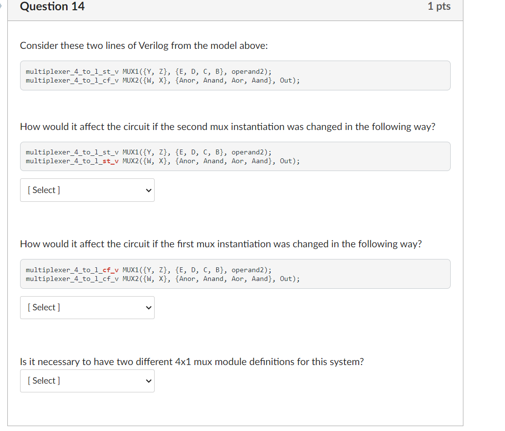Viewport: 505px width, 431px height.
Task: Click 'MUX1' in the topmost code block
Action: pyautogui.click(x=130, y=72)
